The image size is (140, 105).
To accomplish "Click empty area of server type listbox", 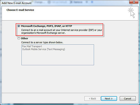I will tap(58, 58).
